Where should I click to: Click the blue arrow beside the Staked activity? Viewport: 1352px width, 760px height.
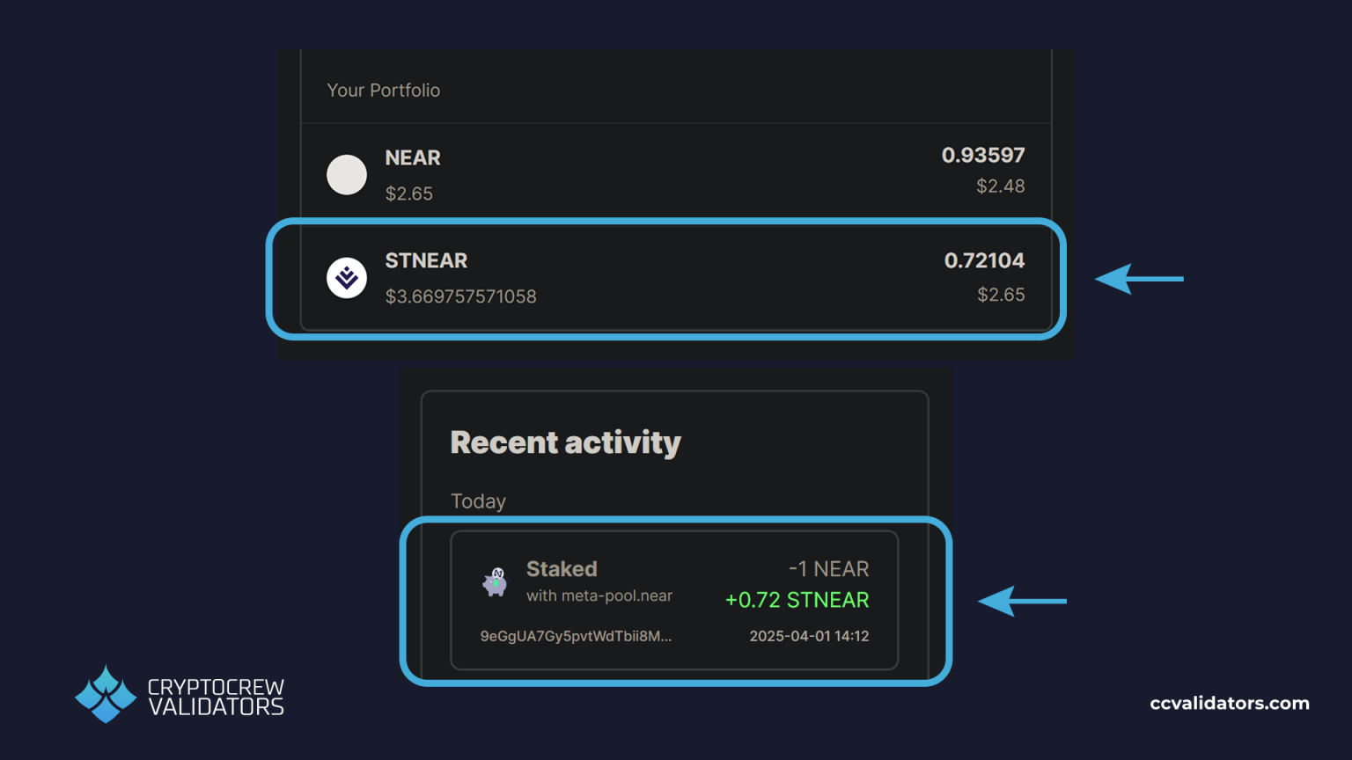[x=1022, y=601]
